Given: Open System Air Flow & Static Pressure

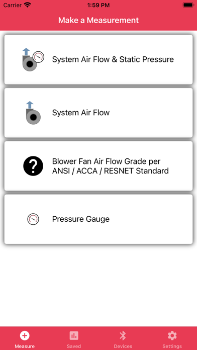Looking at the screenshot, I should [x=98, y=59].
